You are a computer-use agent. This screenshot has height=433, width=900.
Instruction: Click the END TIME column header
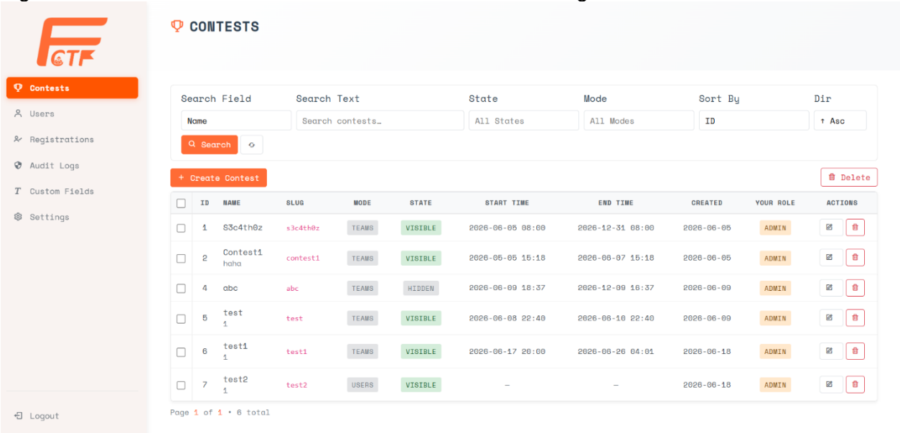616,202
